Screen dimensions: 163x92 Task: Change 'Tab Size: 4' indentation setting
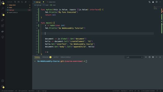tap(124, 91)
